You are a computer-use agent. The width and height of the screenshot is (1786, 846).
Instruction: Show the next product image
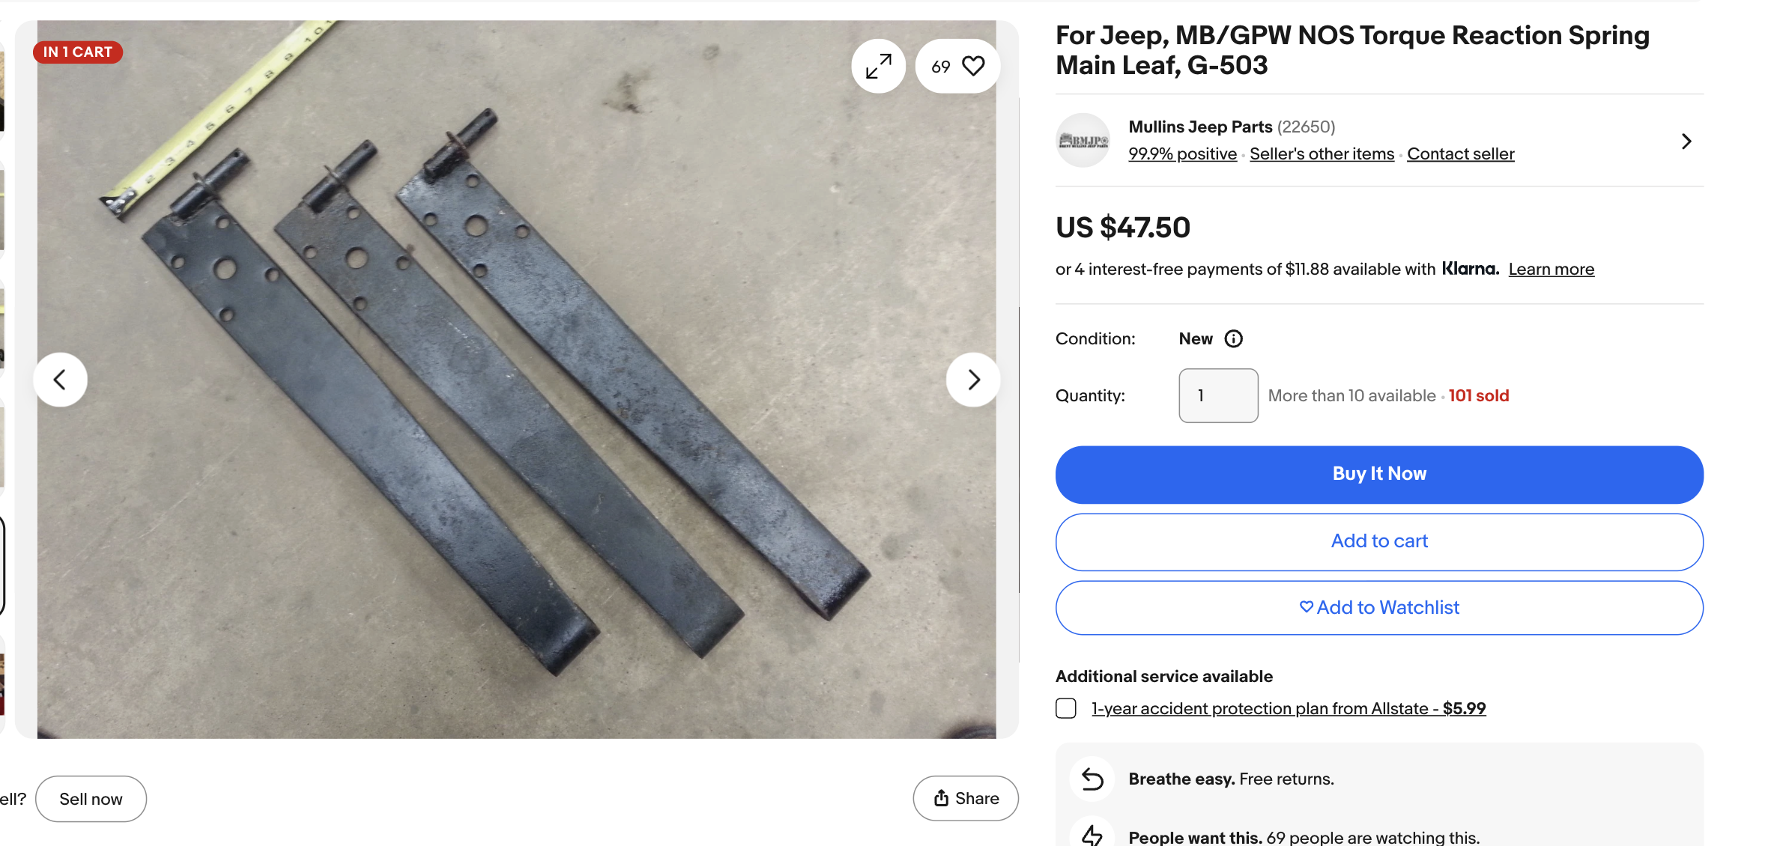(972, 380)
